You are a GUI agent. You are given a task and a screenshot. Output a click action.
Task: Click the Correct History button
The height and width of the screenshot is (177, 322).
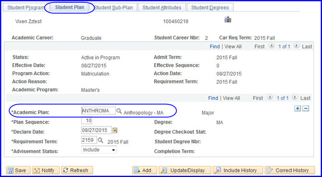tap(290, 170)
